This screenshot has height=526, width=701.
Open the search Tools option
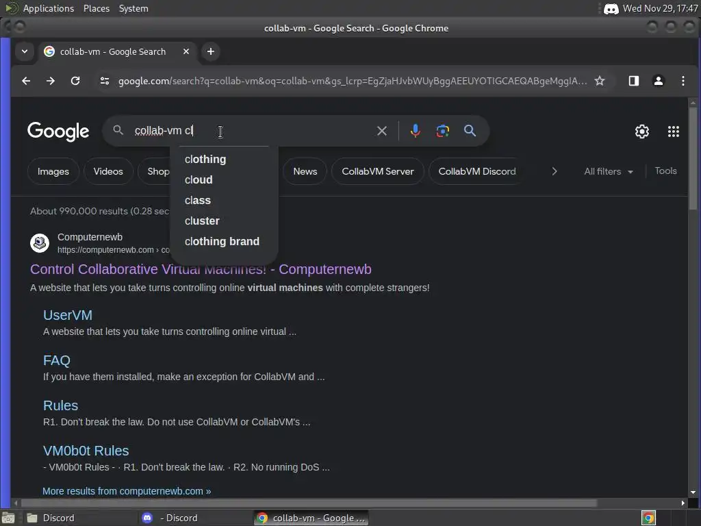665,171
